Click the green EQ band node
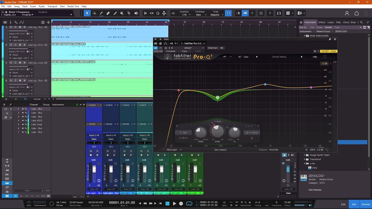Screen dimensions: 372x209 coord(218,98)
